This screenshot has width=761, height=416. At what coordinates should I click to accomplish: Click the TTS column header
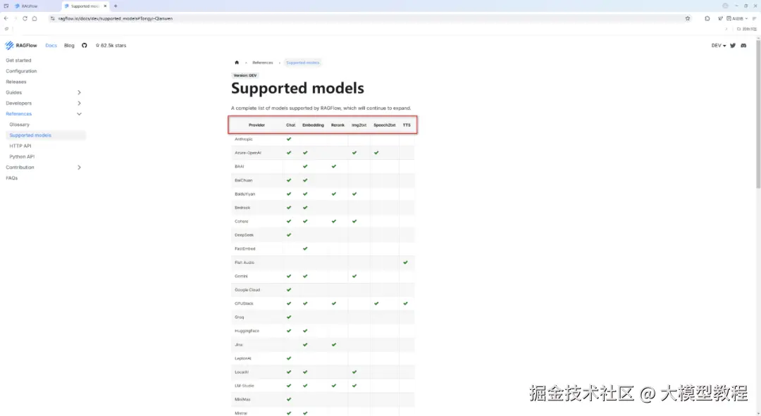pyautogui.click(x=407, y=125)
